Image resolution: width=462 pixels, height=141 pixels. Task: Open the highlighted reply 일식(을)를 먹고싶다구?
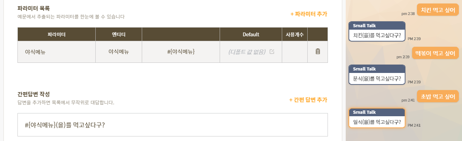tap(377, 118)
